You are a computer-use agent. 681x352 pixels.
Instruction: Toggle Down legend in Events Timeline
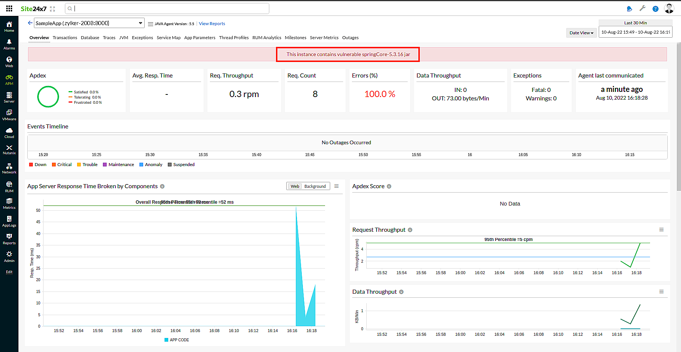(x=38, y=165)
